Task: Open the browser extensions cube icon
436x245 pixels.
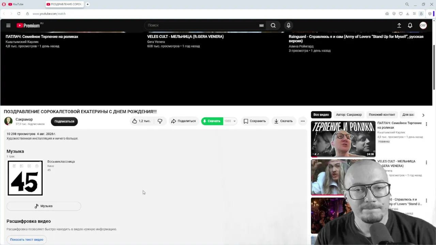Action: [430, 14]
